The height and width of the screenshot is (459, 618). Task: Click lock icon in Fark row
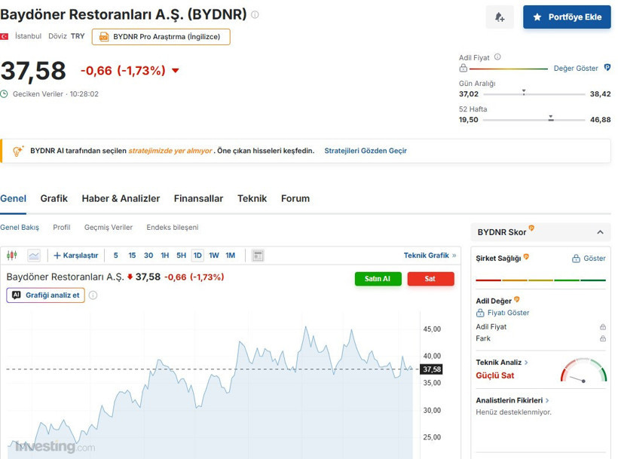[x=603, y=338]
